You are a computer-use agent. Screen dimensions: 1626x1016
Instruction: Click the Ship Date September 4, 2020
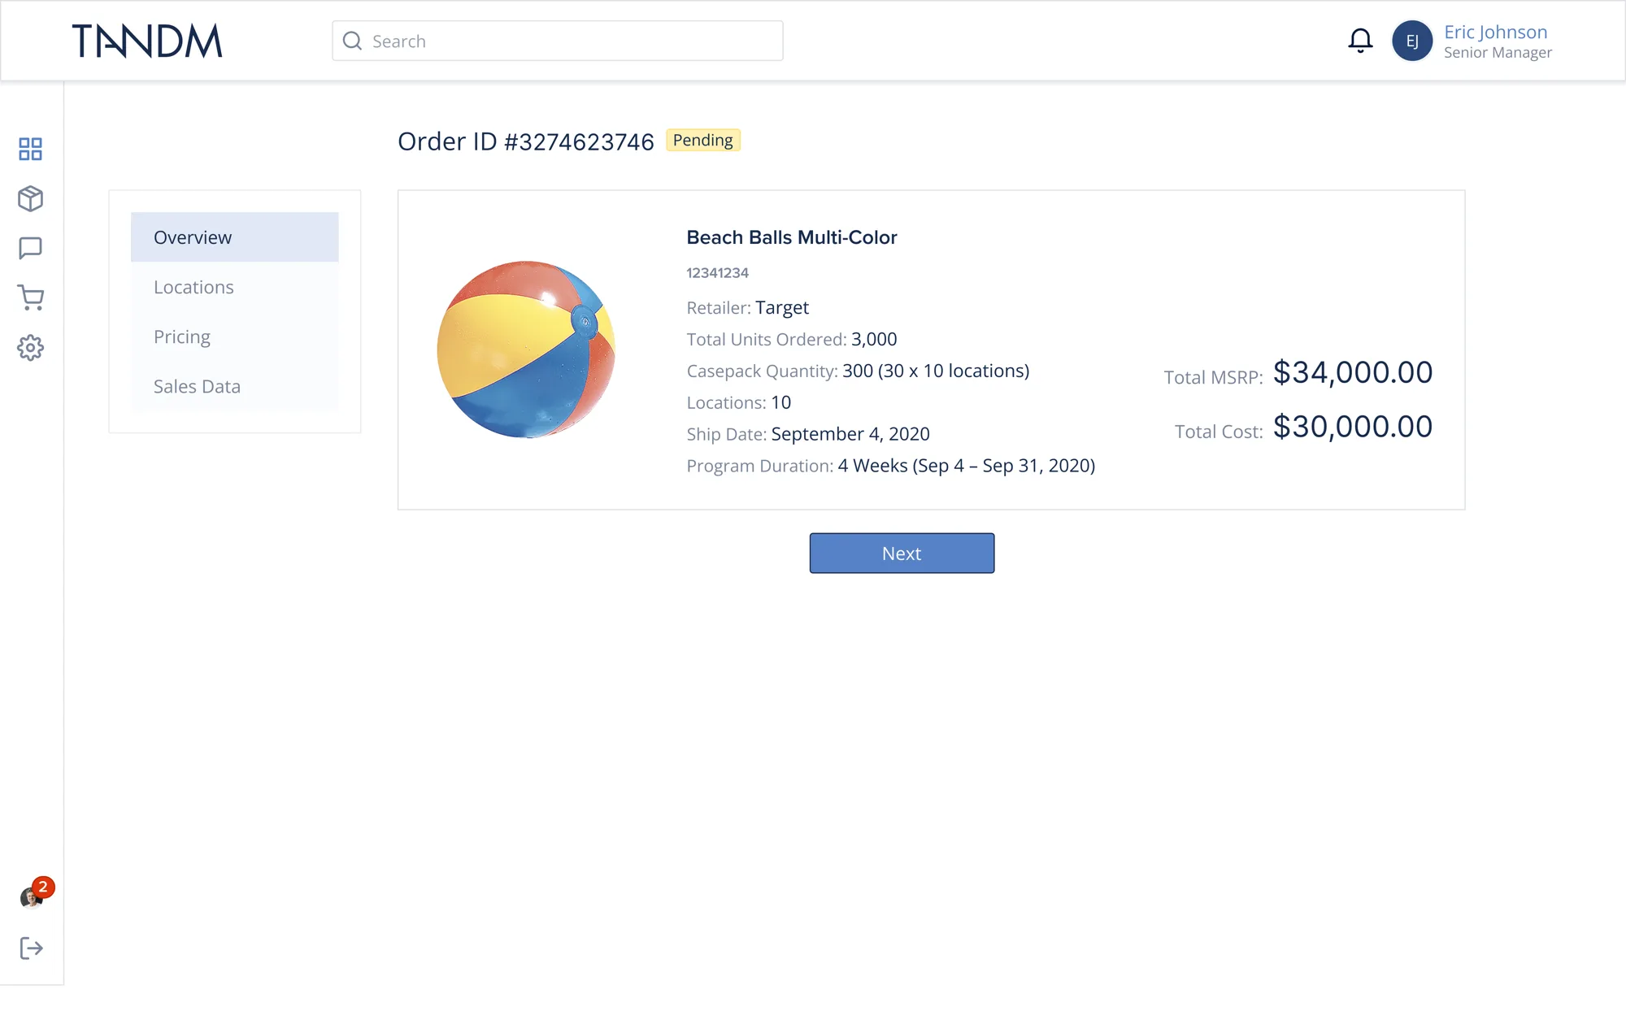coord(850,434)
